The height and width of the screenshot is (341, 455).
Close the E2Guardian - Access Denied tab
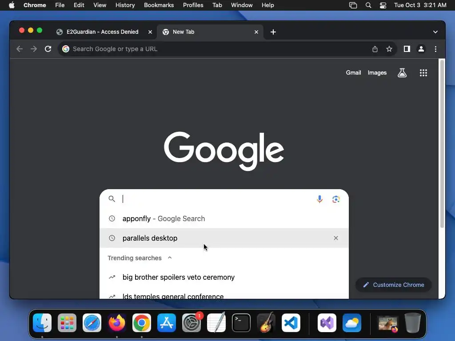pos(150,32)
